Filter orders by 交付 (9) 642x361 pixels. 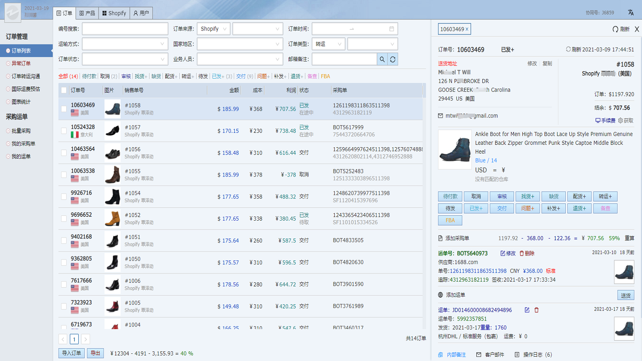pos(245,76)
